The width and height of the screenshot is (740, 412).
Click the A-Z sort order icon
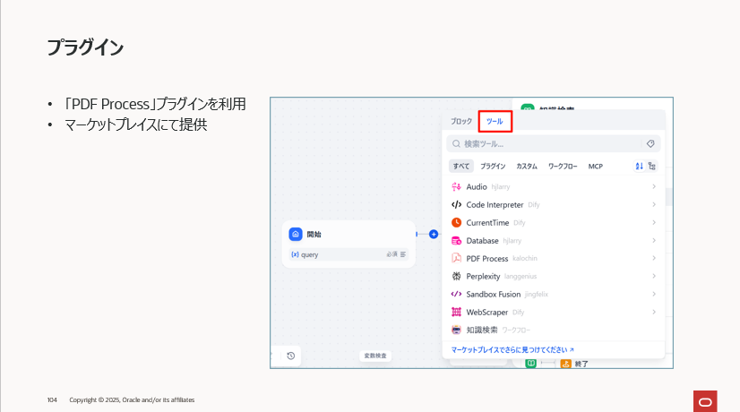639,166
